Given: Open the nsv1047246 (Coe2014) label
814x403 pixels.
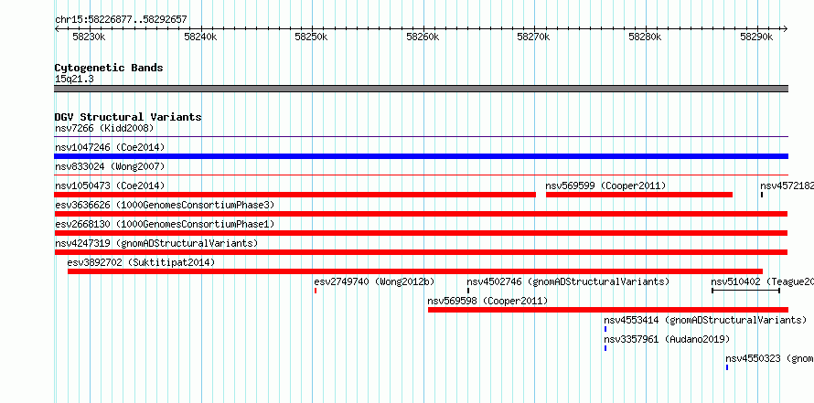Looking at the screenshot, I should 110,147.
